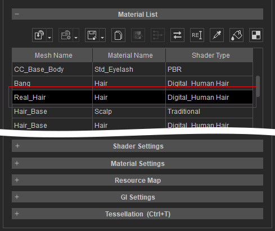Click the RE rename icon
This screenshot has width=275, height=231.
197,35
